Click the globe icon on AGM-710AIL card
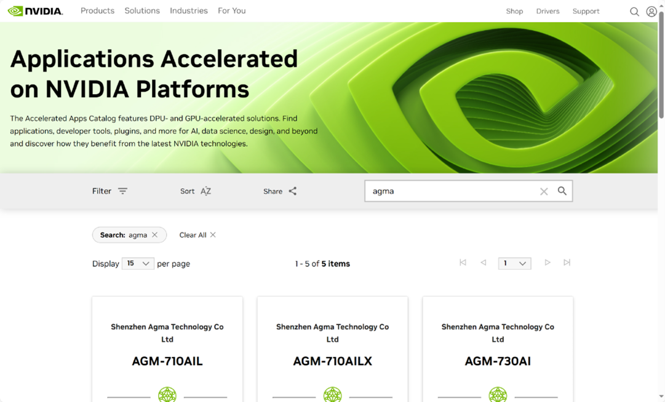 167,395
